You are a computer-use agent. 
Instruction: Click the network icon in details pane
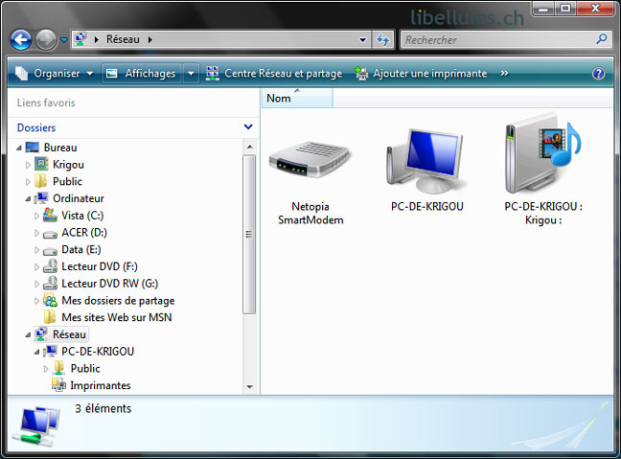coord(36,425)
